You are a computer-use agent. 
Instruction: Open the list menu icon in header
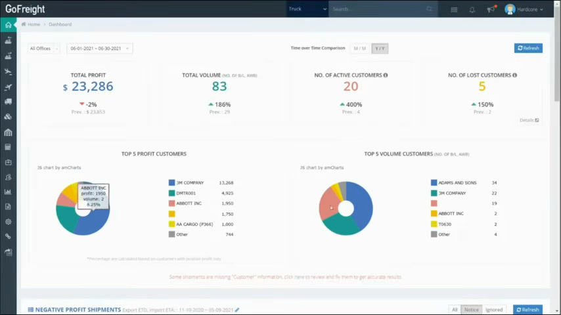pos(454,10)
